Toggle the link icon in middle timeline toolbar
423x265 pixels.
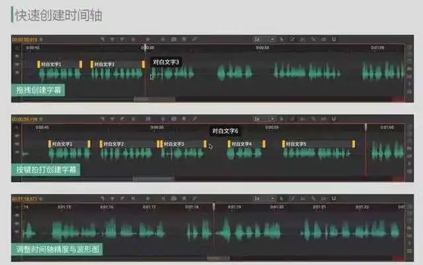(313, 119)
